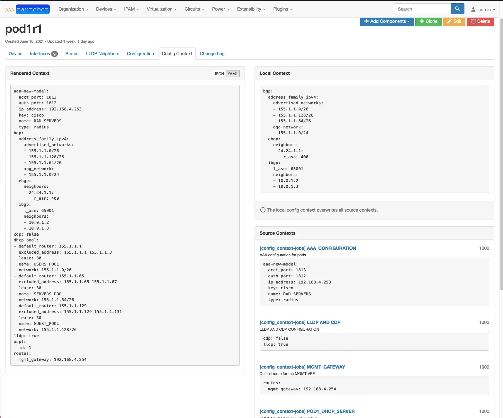The height and width of the screenshot is (418, 503).
Task: Switch to the LLDP Neighbors tab
Action: (103, 54)
